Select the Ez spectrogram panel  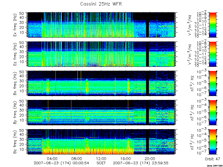click(x=101, y=54)
